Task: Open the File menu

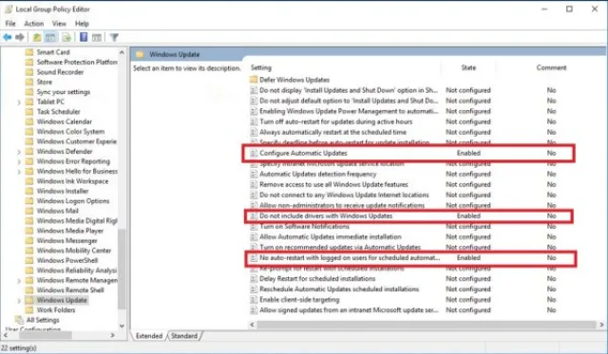Action: click(x=10, y=24)
